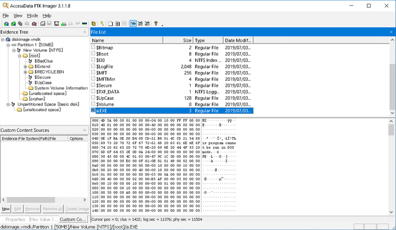
Task: Click Remove All Evidence Items icon
Action: (34, 23)
